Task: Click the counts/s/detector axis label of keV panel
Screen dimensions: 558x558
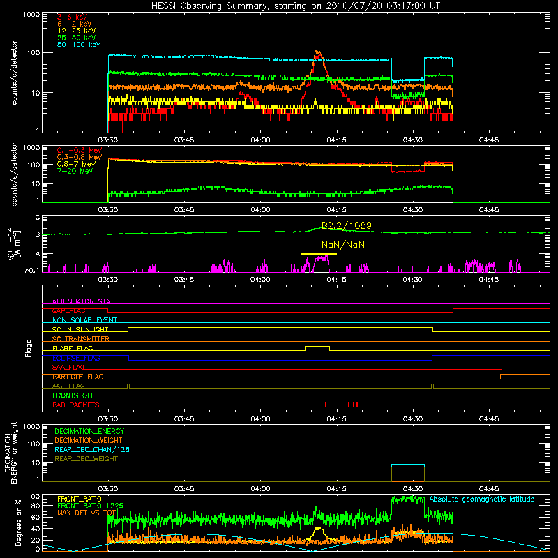Action: [14, 73]
